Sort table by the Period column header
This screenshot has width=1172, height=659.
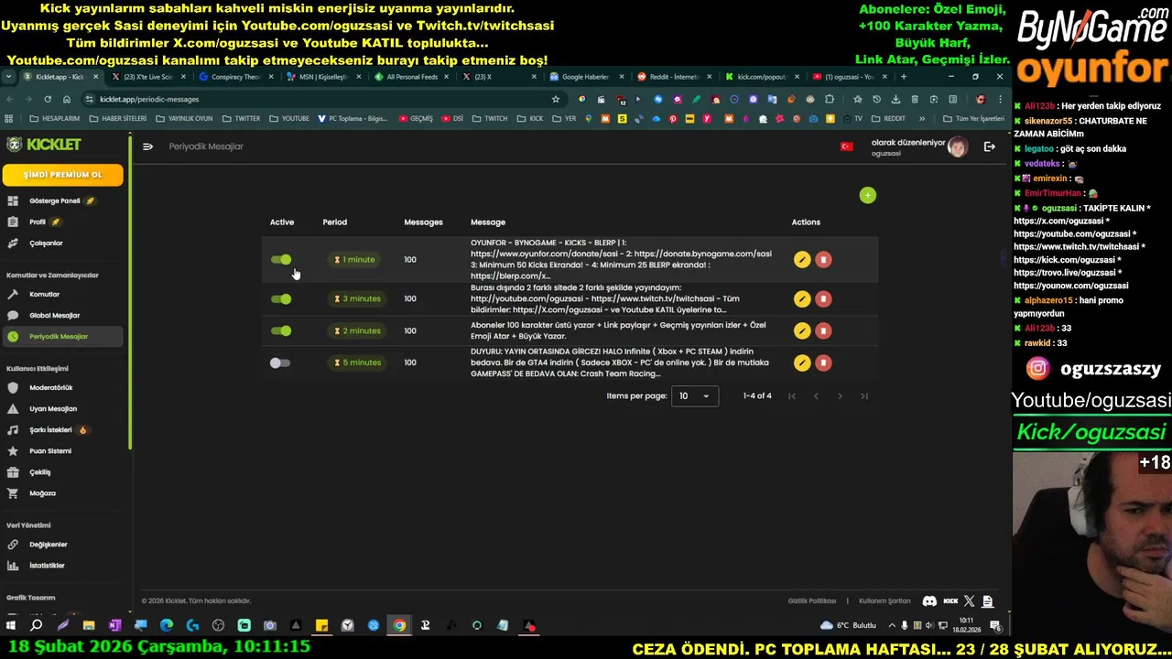pyautogui.click(x=334, y=222)
